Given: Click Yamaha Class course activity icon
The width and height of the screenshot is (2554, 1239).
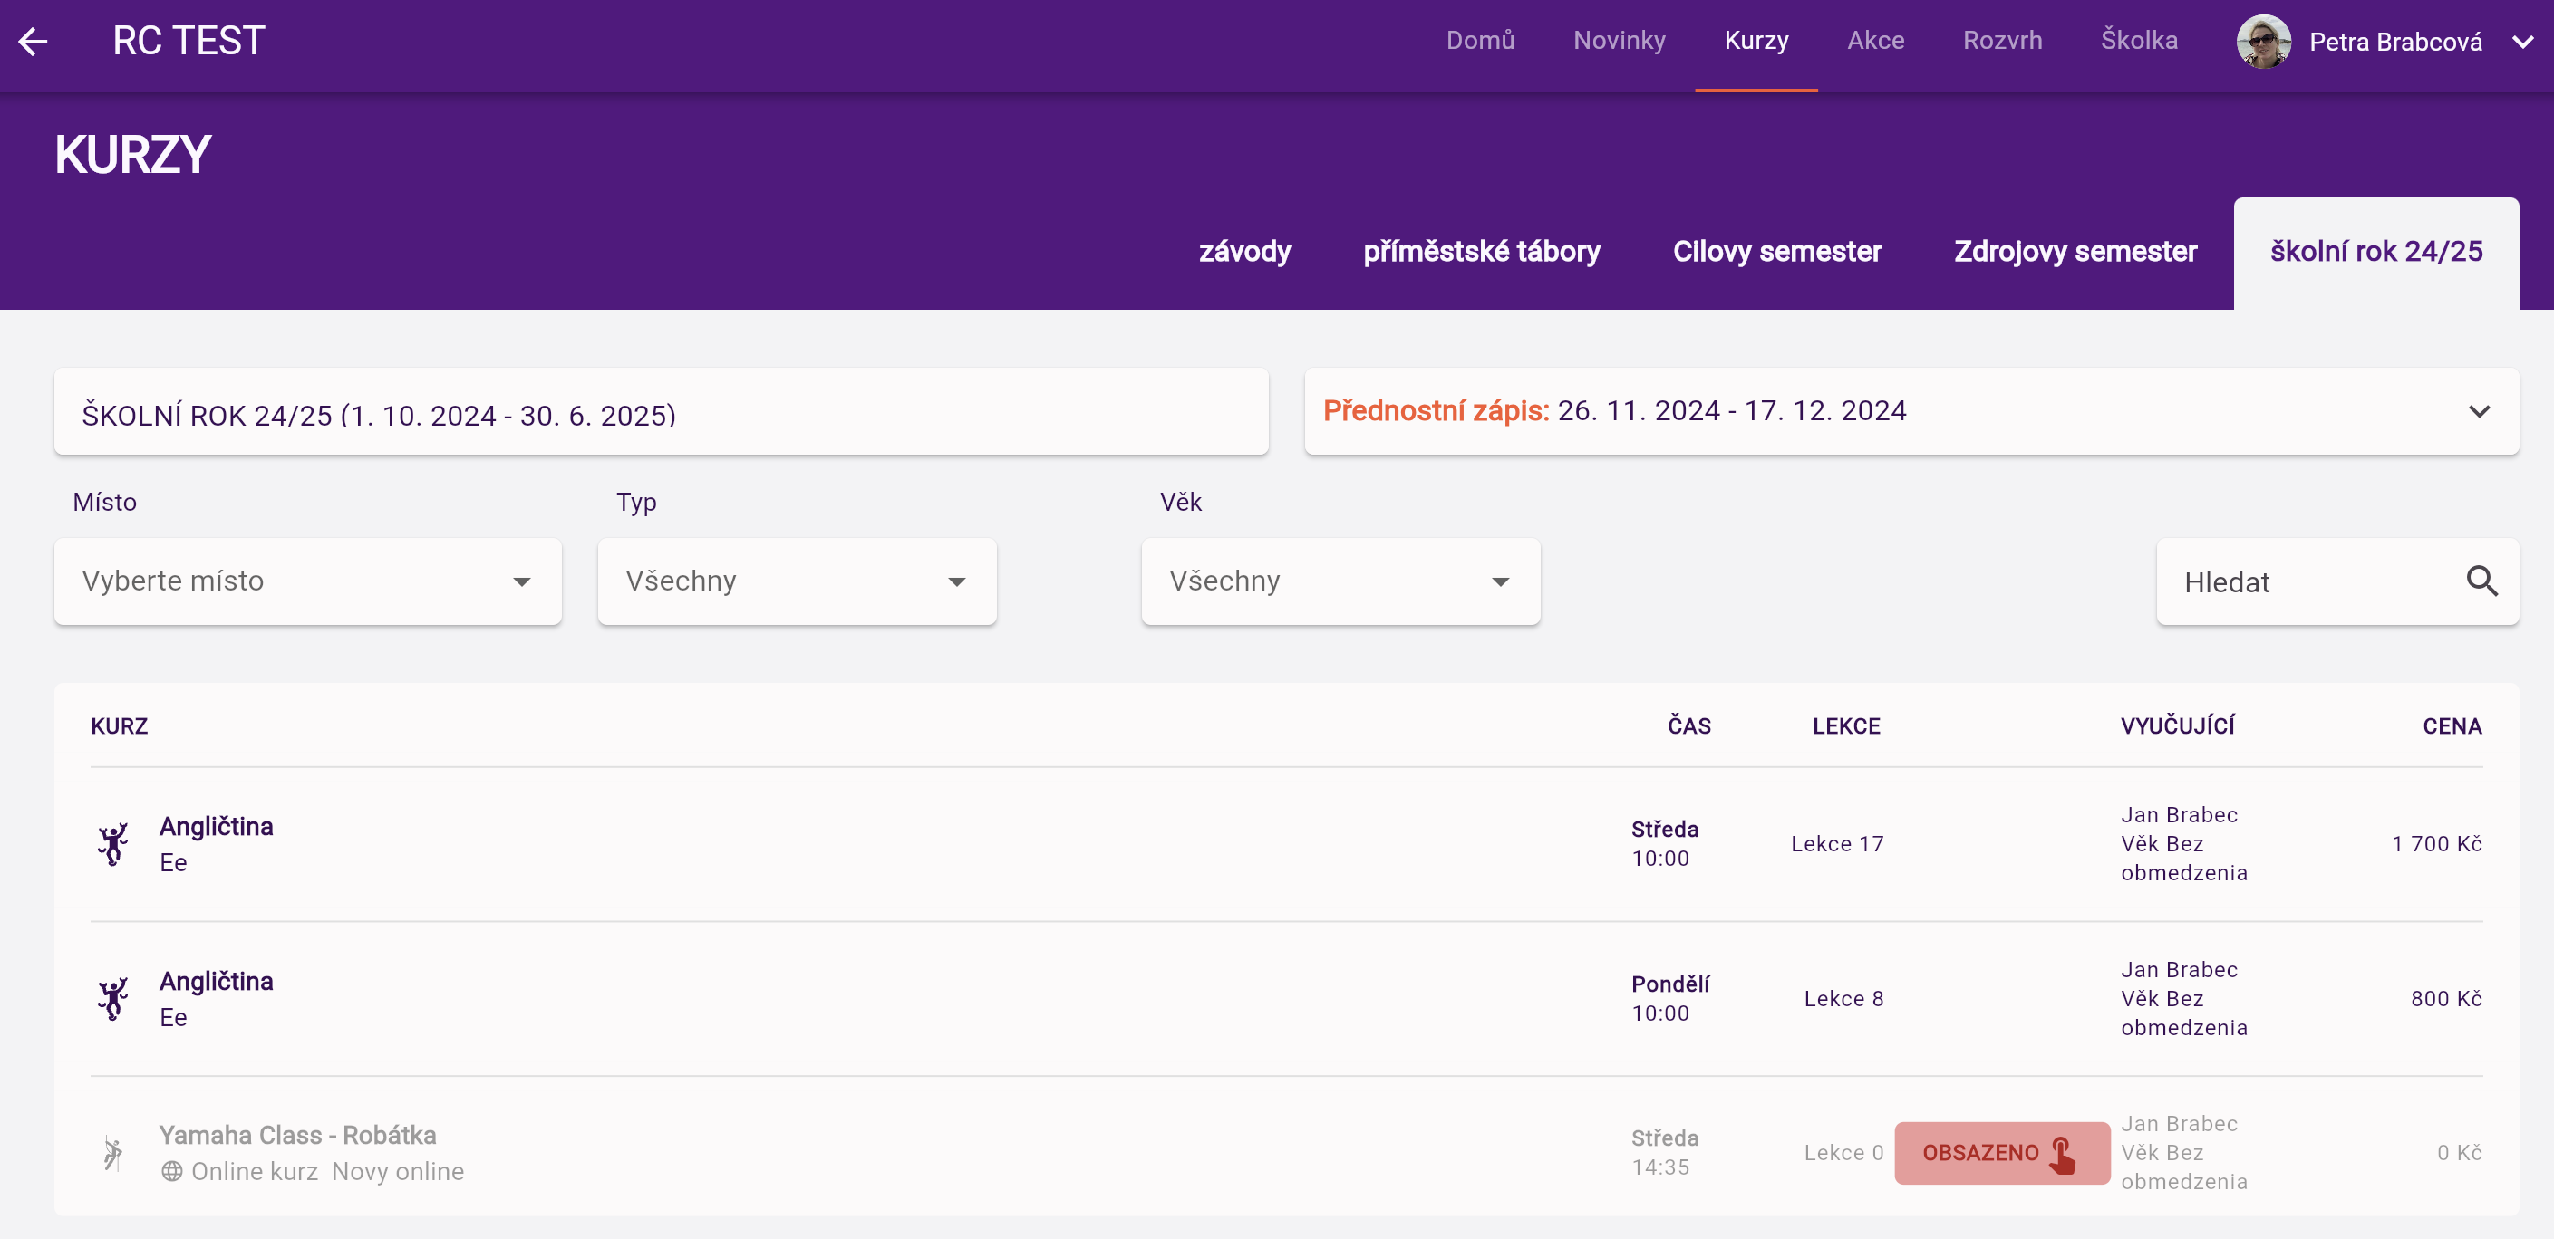Looking at the screenshot, I should click(x=113, y=1153).
